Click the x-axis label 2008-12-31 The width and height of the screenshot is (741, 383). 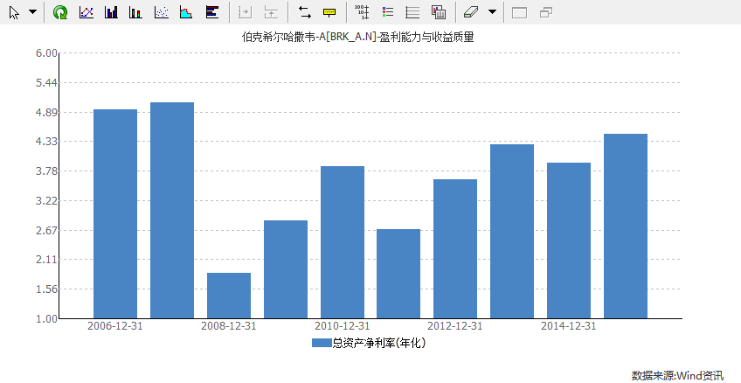point(229,326)
